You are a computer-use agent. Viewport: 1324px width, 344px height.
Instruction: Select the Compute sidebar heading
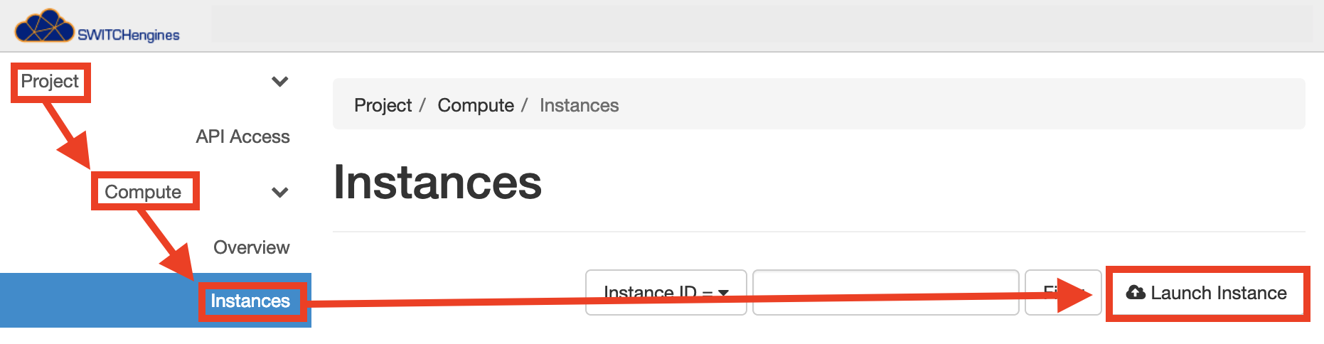pos(143,192)
